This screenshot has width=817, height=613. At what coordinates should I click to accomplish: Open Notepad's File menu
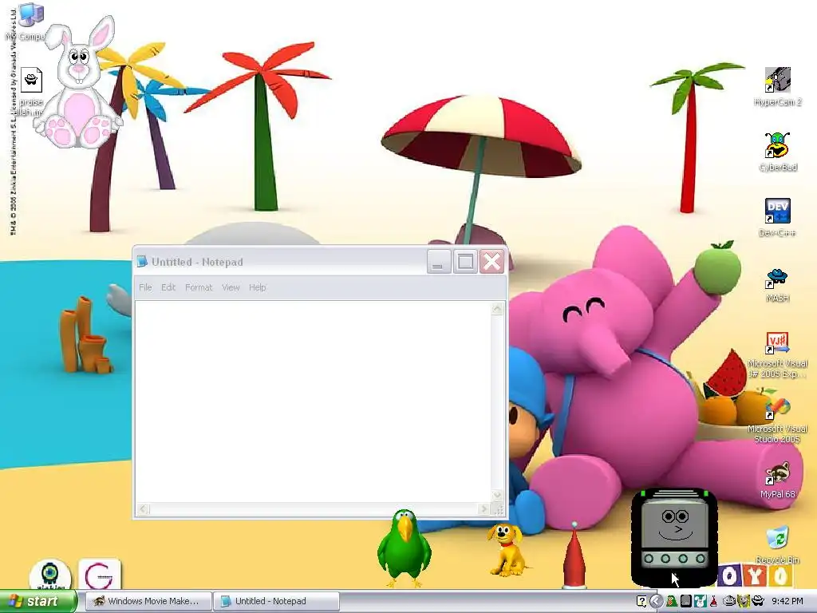point(145,287)
